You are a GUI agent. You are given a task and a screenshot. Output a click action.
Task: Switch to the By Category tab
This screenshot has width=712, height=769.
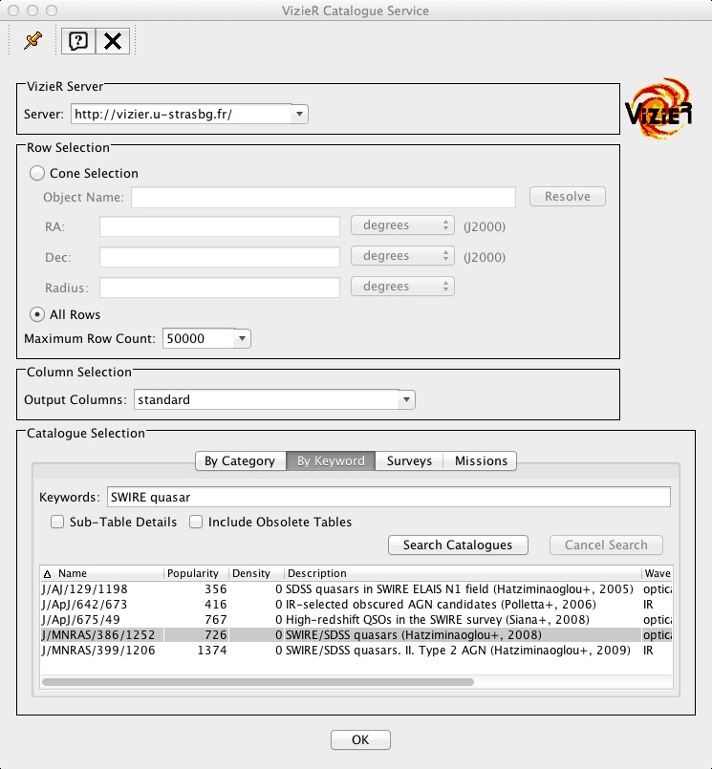coord(241,461)
